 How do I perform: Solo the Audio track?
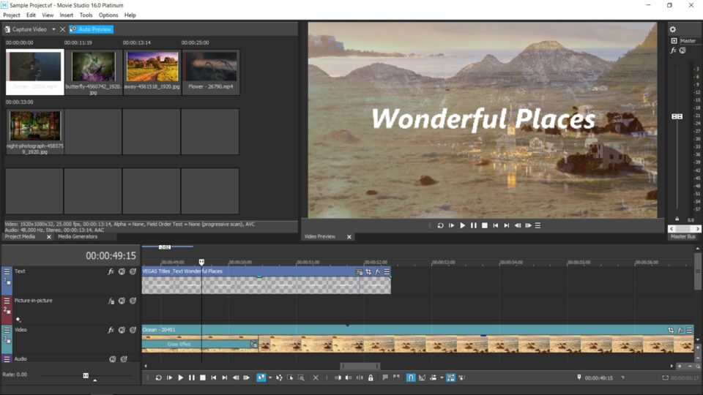[x=124, y=359]
